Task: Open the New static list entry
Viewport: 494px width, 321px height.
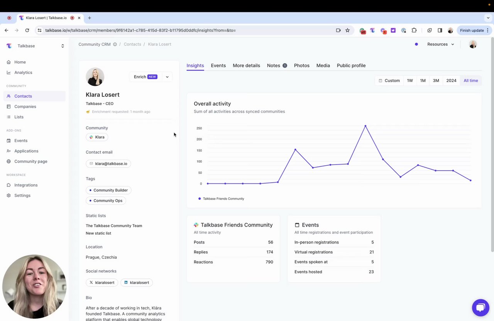Action: (x=98, y=233)
